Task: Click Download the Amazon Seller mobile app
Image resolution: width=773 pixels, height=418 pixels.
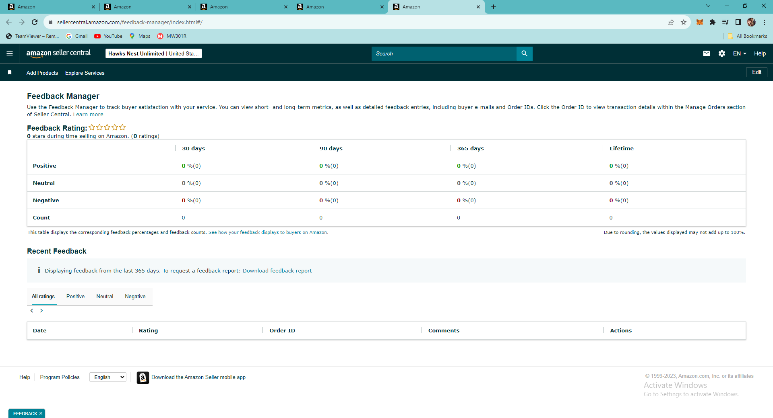Action: pos(198,377)
